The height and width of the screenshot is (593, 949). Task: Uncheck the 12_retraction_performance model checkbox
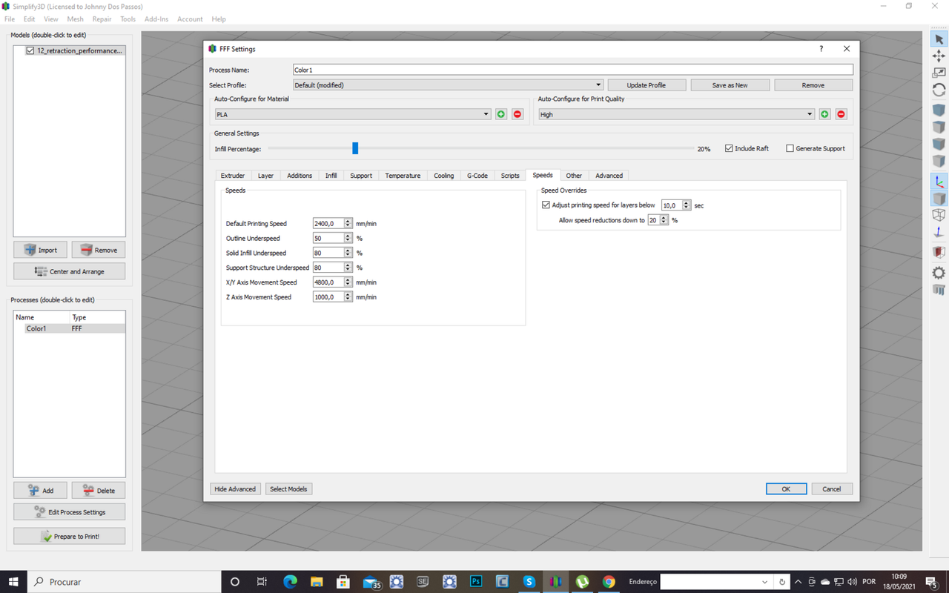[30, 50]
